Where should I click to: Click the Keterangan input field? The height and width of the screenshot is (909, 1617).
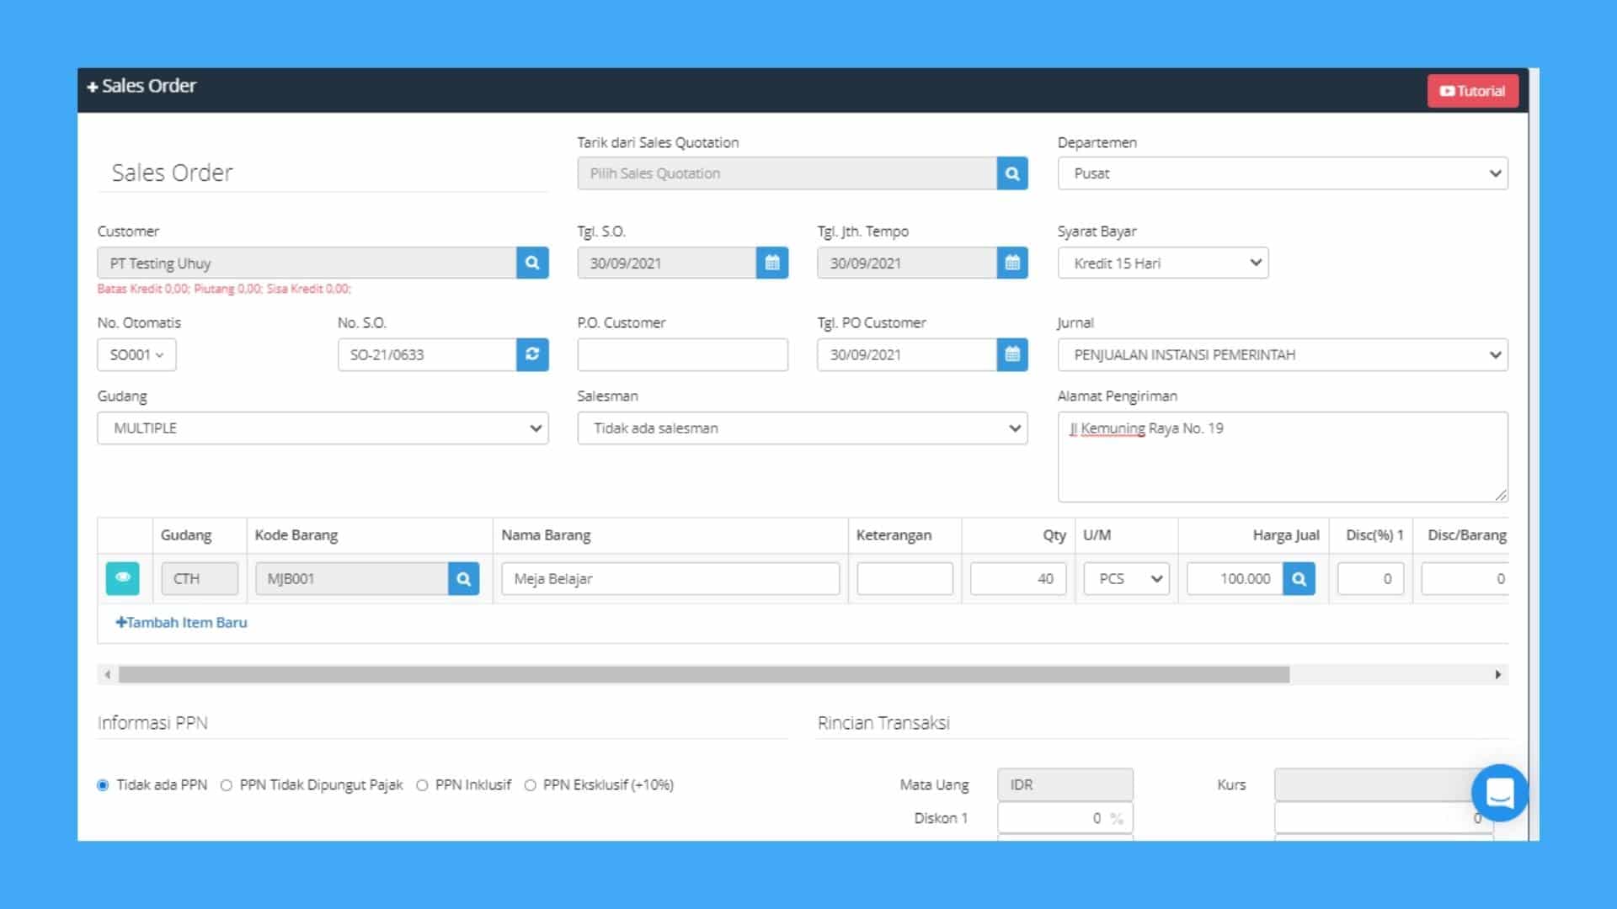904,578
